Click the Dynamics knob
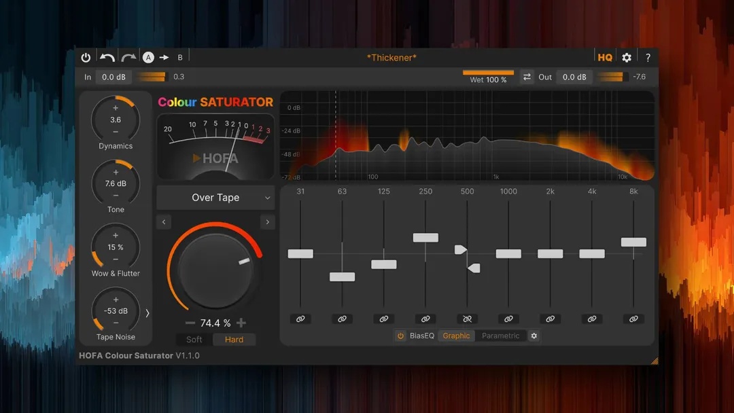Screen dimensions: 734x413 (x=116, y=120)
